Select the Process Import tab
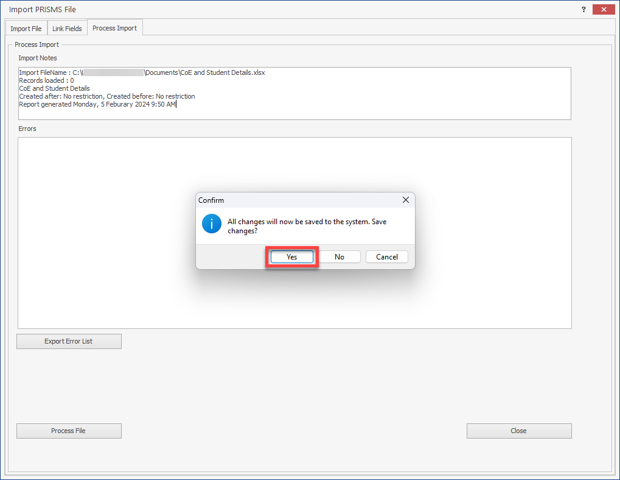The height and width of the screenshot is (480, 620). tap(114, 28)
